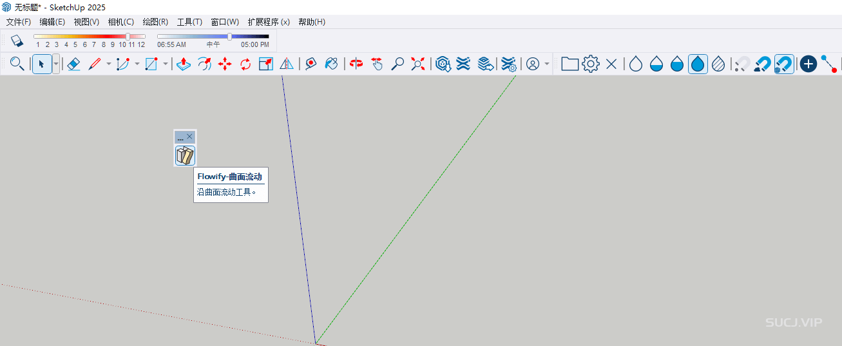Click the time-of-day slider handle
This screenshot has width=842, height=346.
click(x=230, y=37)
